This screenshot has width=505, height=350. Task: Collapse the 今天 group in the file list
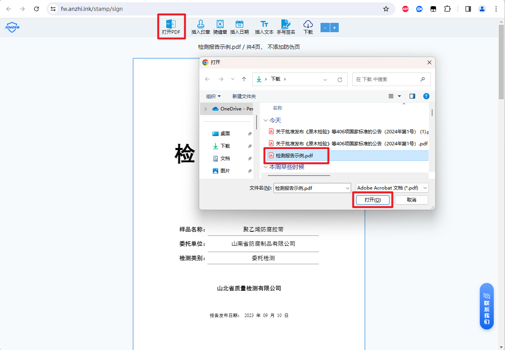tap(266, 120)
